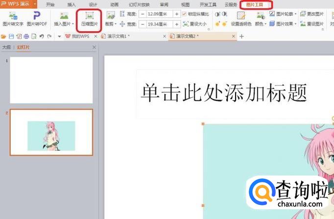Click the 插入图片 insert picture icon
Viewport: 334px width, 219px height.
64,16
